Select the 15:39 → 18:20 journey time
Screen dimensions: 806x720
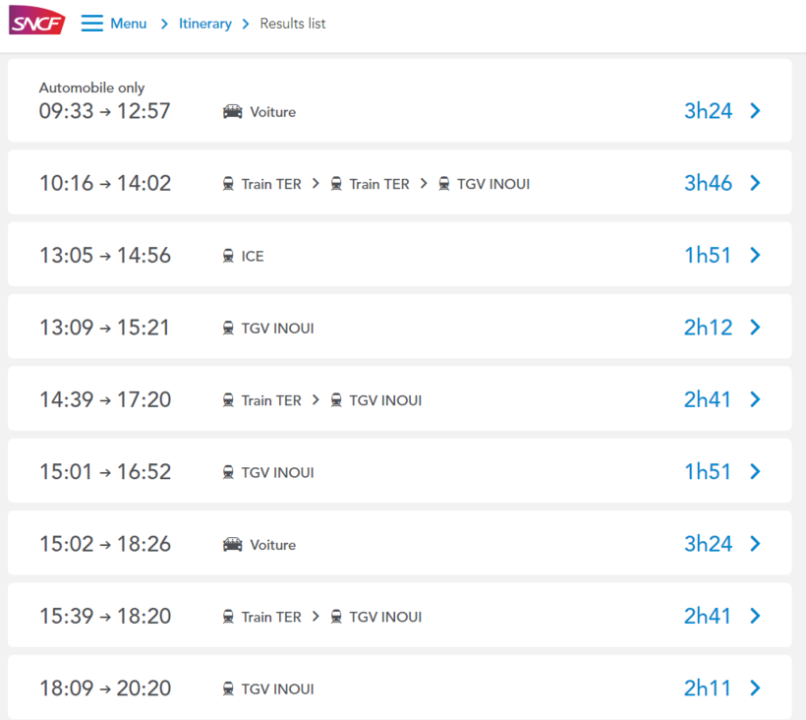(105, 616)
